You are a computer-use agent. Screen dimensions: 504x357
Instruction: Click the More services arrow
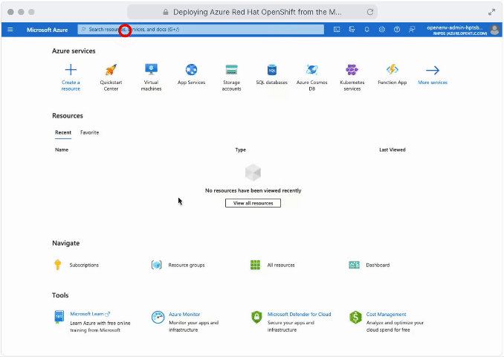click(432, 71)
